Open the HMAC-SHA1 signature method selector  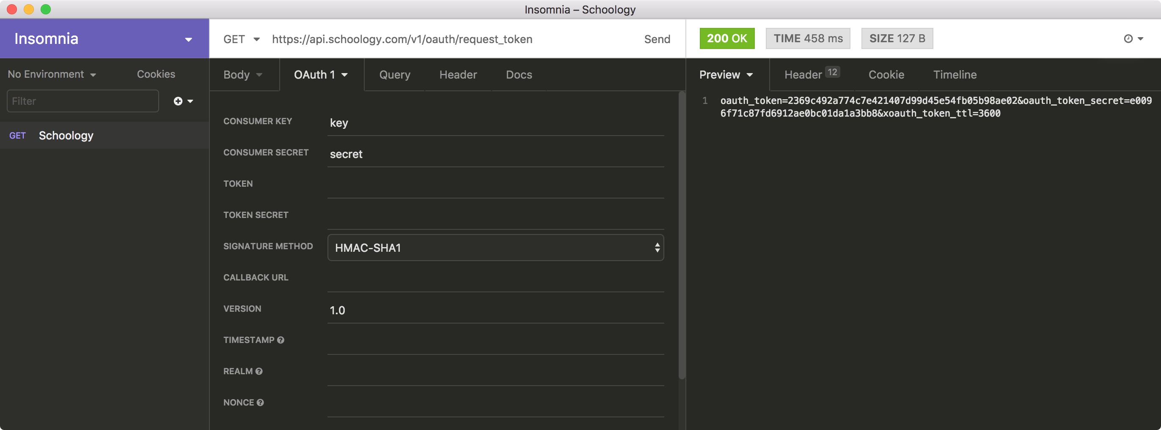point(495,248)
